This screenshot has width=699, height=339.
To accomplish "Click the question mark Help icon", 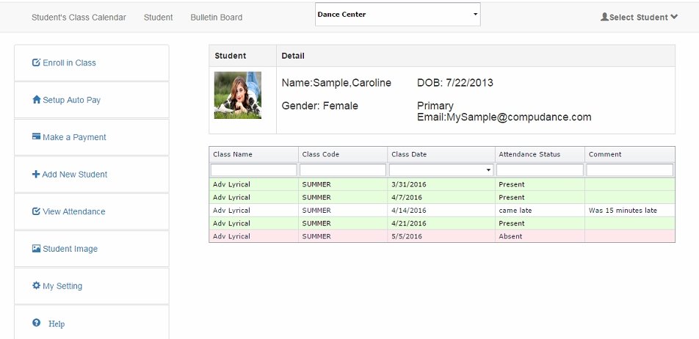I will pyautogui.click(x=37, y=323).
